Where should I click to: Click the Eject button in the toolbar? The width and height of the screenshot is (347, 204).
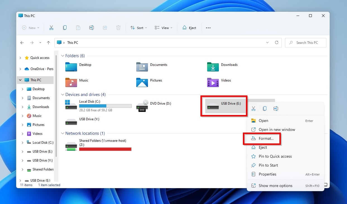point(190,28)
